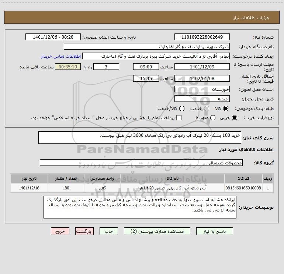This screenshot has height=274, width=284.
Task: Click price validity time 15:45
Action: 146,79
